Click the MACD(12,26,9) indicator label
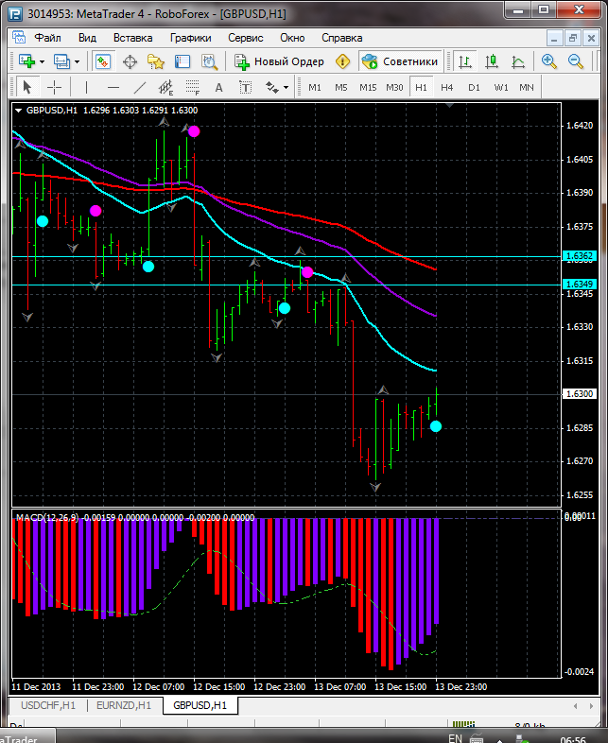This screenshot has width=608, height=743. [x=47, y=518]
